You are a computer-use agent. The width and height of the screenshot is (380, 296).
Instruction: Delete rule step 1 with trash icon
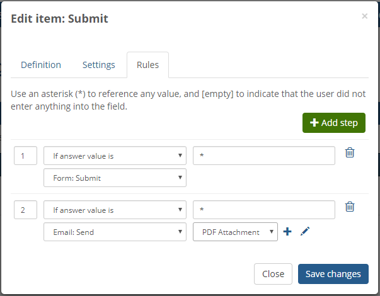[350, 152]
